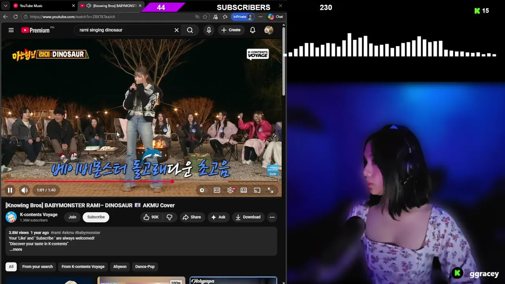This screenshot has height=284, width=505.
Task: Expand the description with ...more
Action: click(x=16, y=249)
